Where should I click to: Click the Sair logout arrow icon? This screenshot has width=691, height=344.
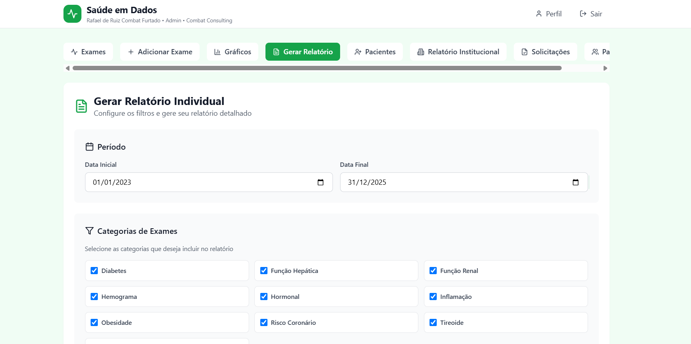coord(583,14)
